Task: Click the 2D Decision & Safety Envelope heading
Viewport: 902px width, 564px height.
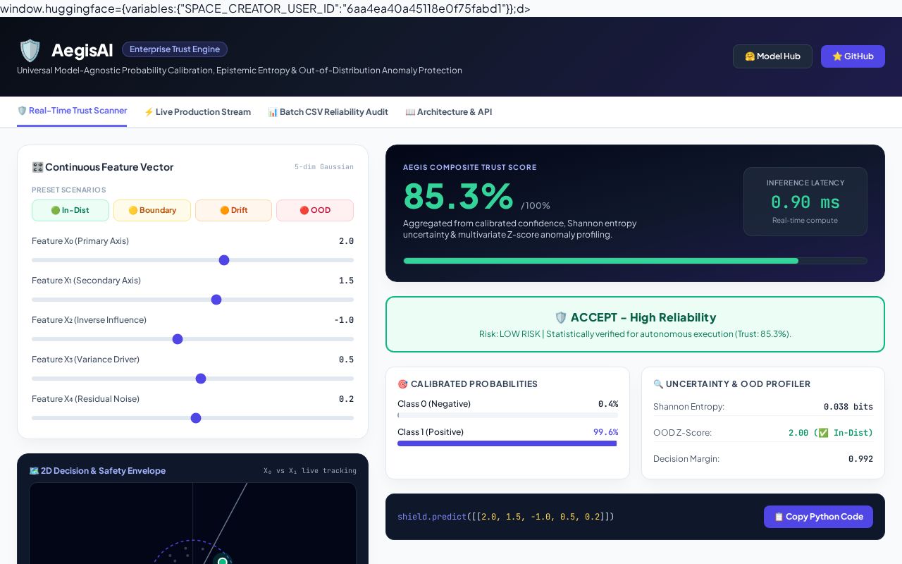Action: 97,471
